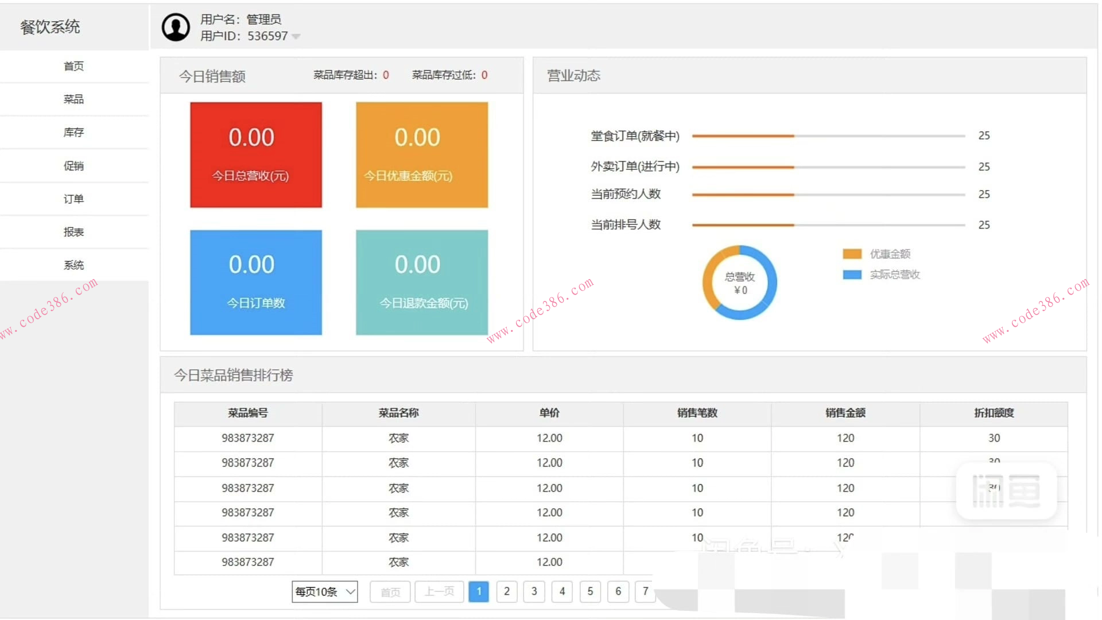This screenshot has height=620, width=1102.
Task: Select page 3 in pagination
Action: 534,591
